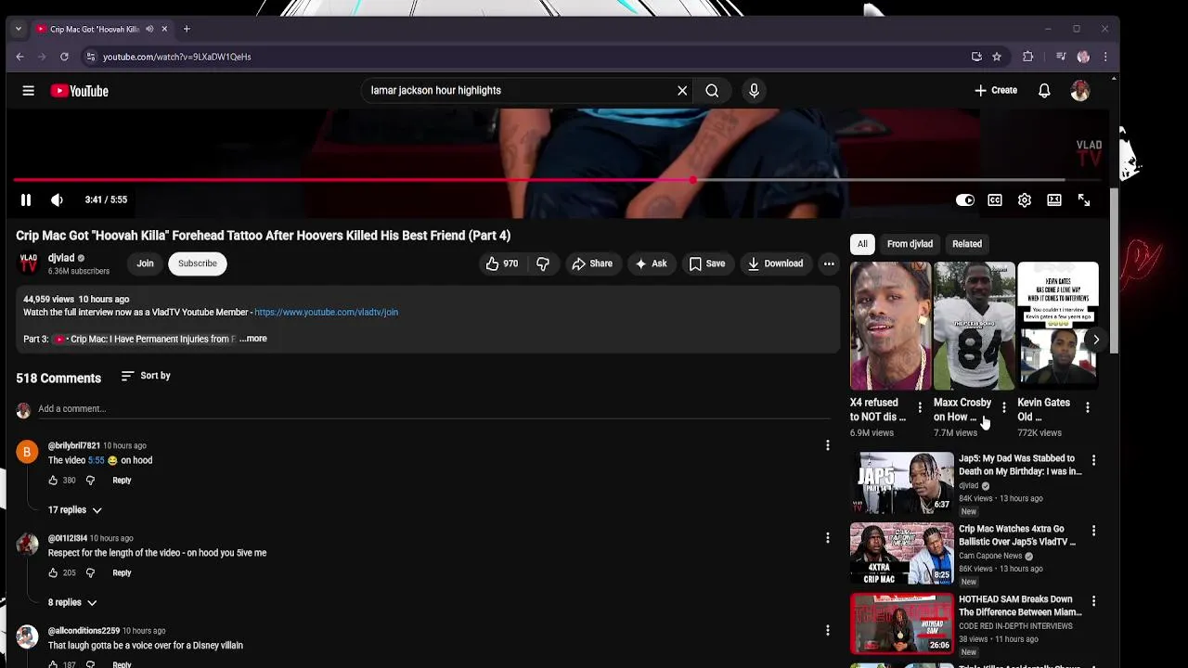Viewport: 1188px width, 668px height.
Task: Open the Jap5 'My Dad Was Stabbed' video
Action: tap(902, 482)
